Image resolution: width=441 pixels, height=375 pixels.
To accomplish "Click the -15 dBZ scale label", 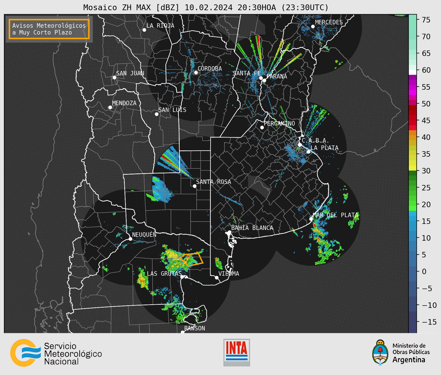I will point(429,322).
